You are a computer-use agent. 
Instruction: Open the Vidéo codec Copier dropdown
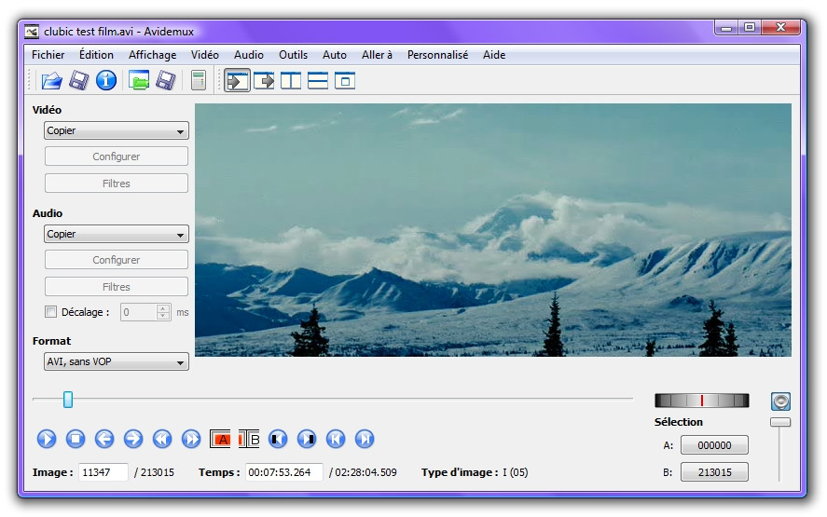tap(117, 131)
